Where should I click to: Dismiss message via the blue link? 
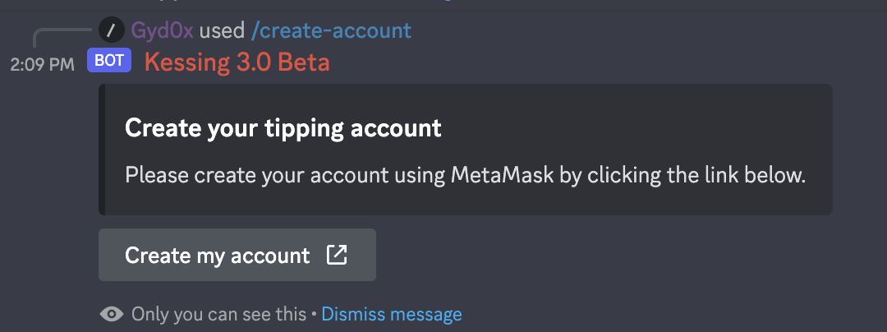pos(391,314)
